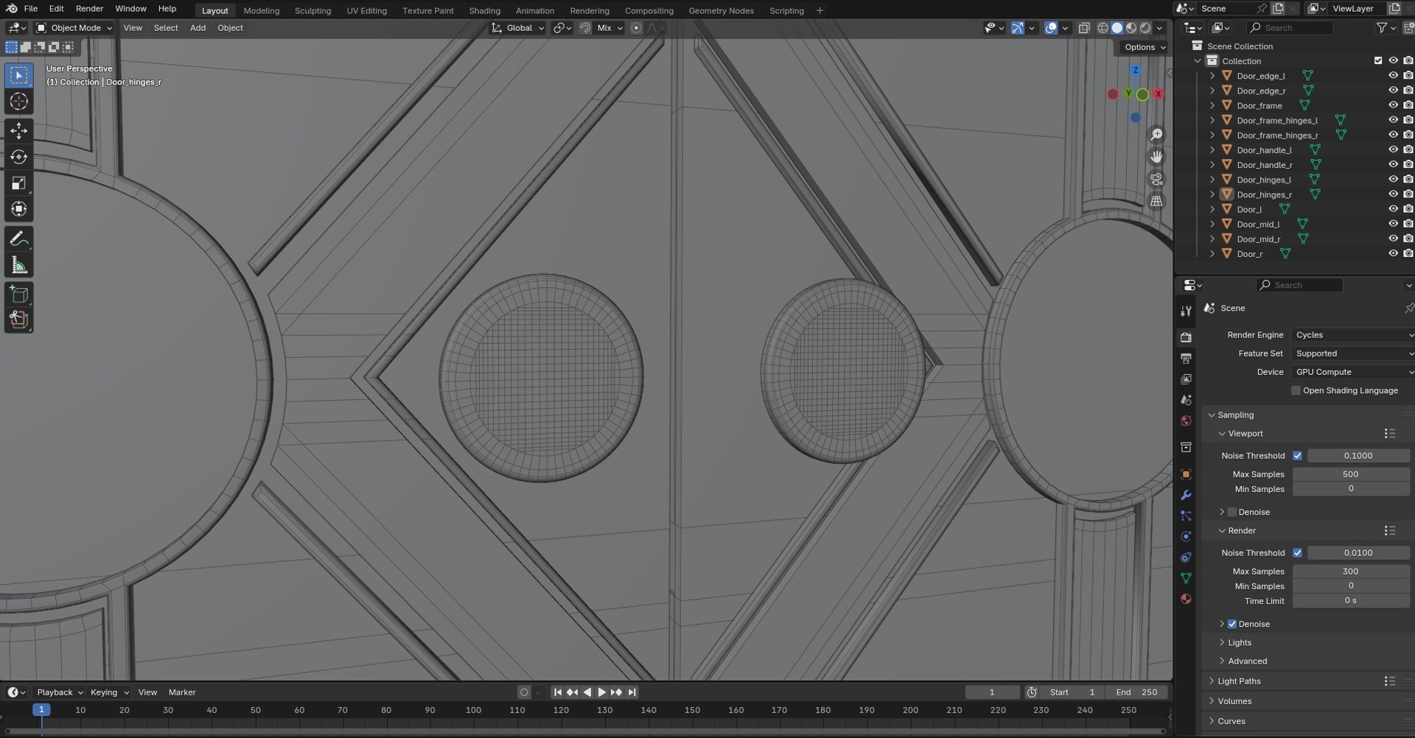
Task: Click the viewport Options button
Action: point(1145,47)
